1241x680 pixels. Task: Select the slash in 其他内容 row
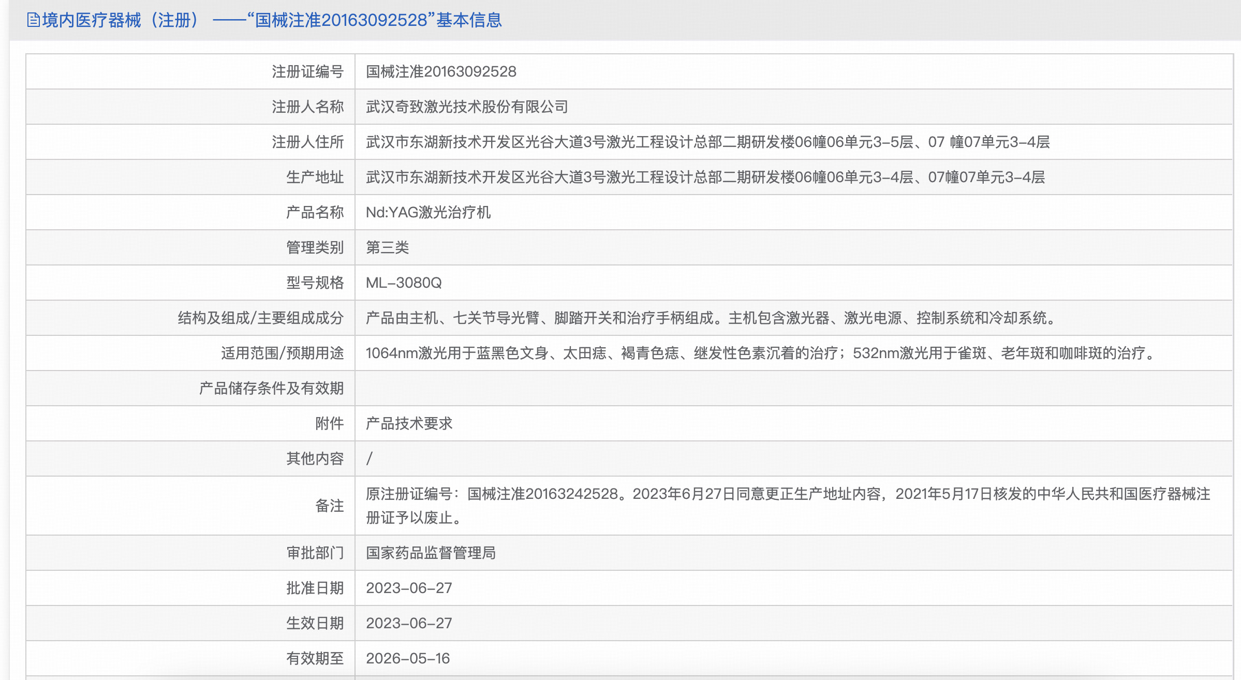(370, 459)
